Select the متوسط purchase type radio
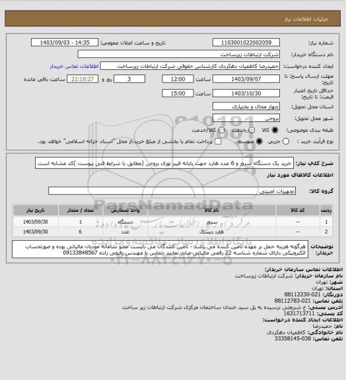 (259, 141)
